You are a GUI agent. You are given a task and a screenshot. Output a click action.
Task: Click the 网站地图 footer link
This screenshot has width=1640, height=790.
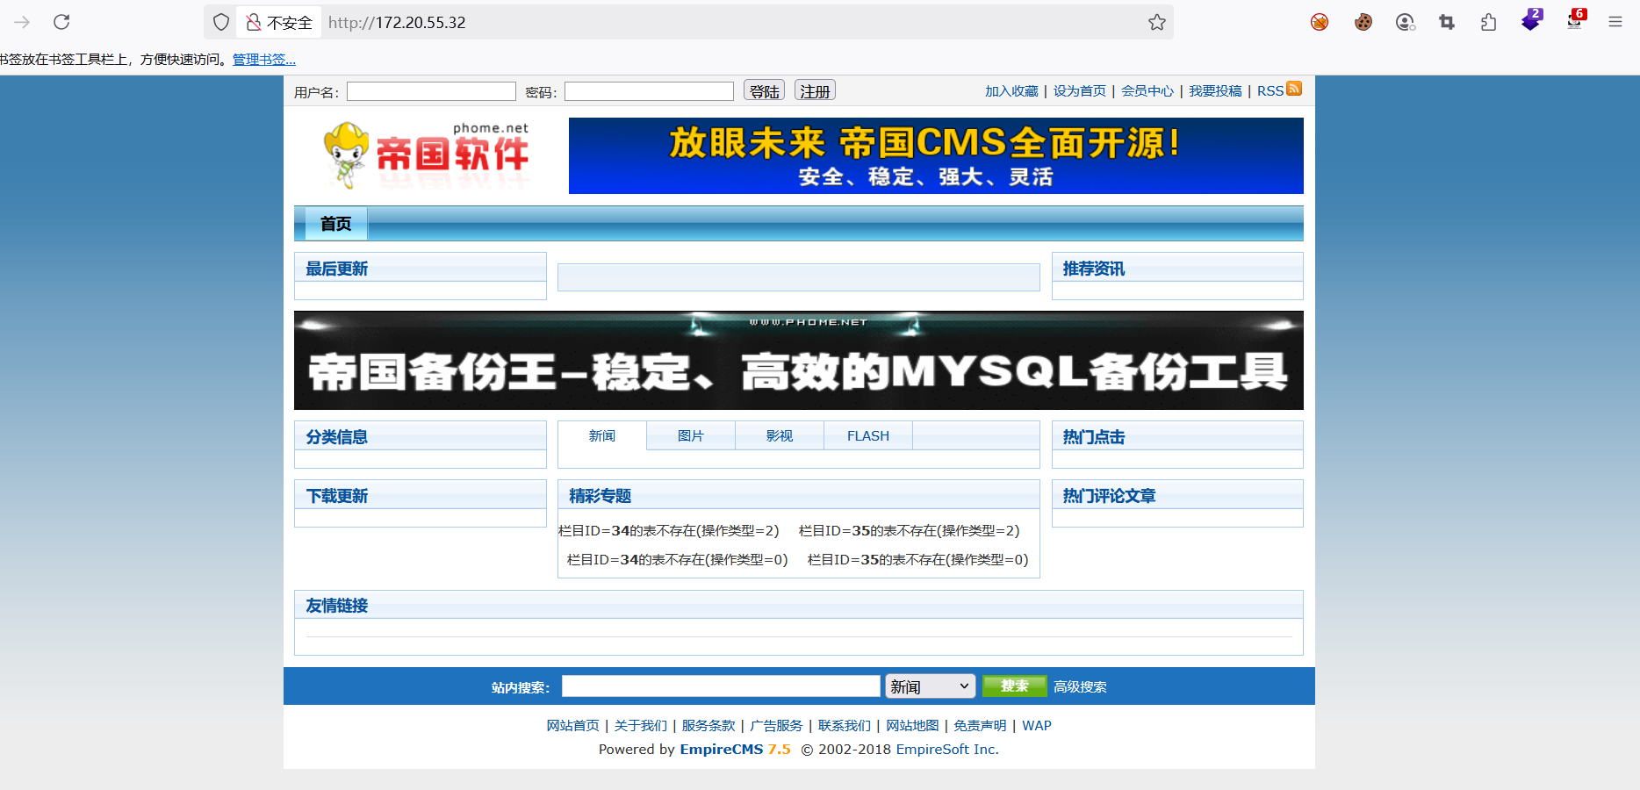tap(912, 726)
